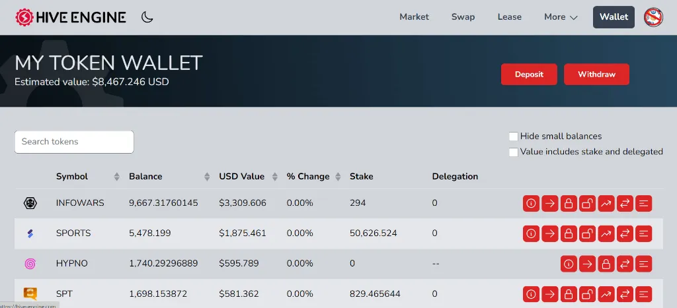Click the unstake open-lock icon for SPT
This screenshot has height=308, width=677.
click(x=587, y=294)
